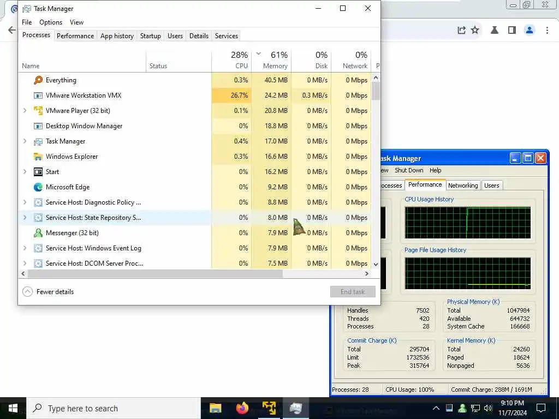The height and width of the screenshot is (419, 559).
Task: Click the Windows Event Log service icon
Action: 38,248
